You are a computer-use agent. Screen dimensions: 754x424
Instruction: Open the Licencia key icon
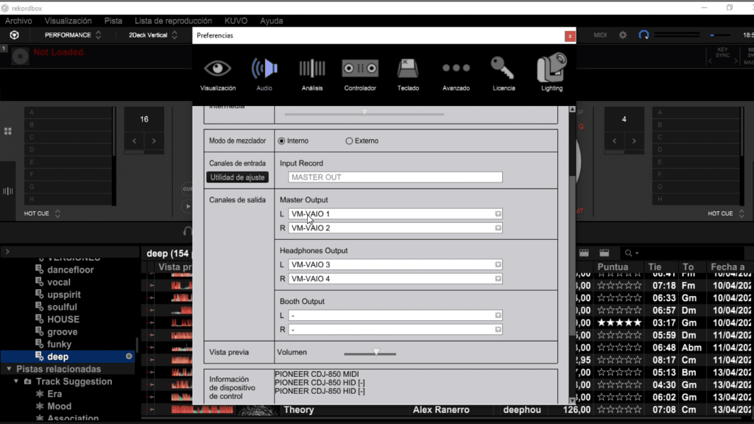pyautogui.click(x=503, y=68)
